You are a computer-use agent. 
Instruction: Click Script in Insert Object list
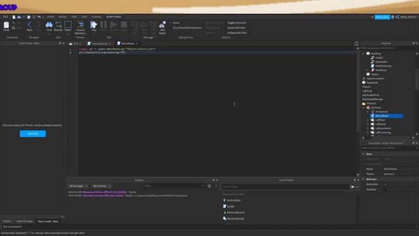[x=230, y=206]
